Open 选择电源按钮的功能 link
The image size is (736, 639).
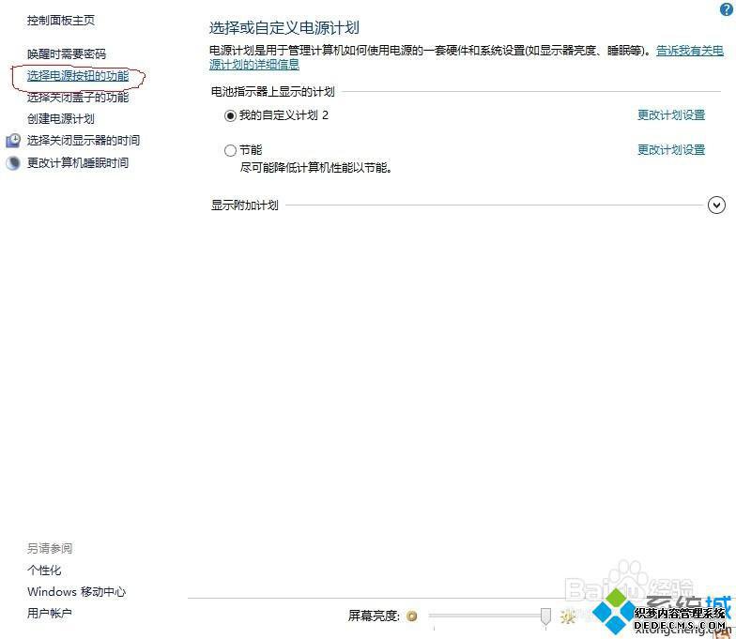tap(78, 75)
